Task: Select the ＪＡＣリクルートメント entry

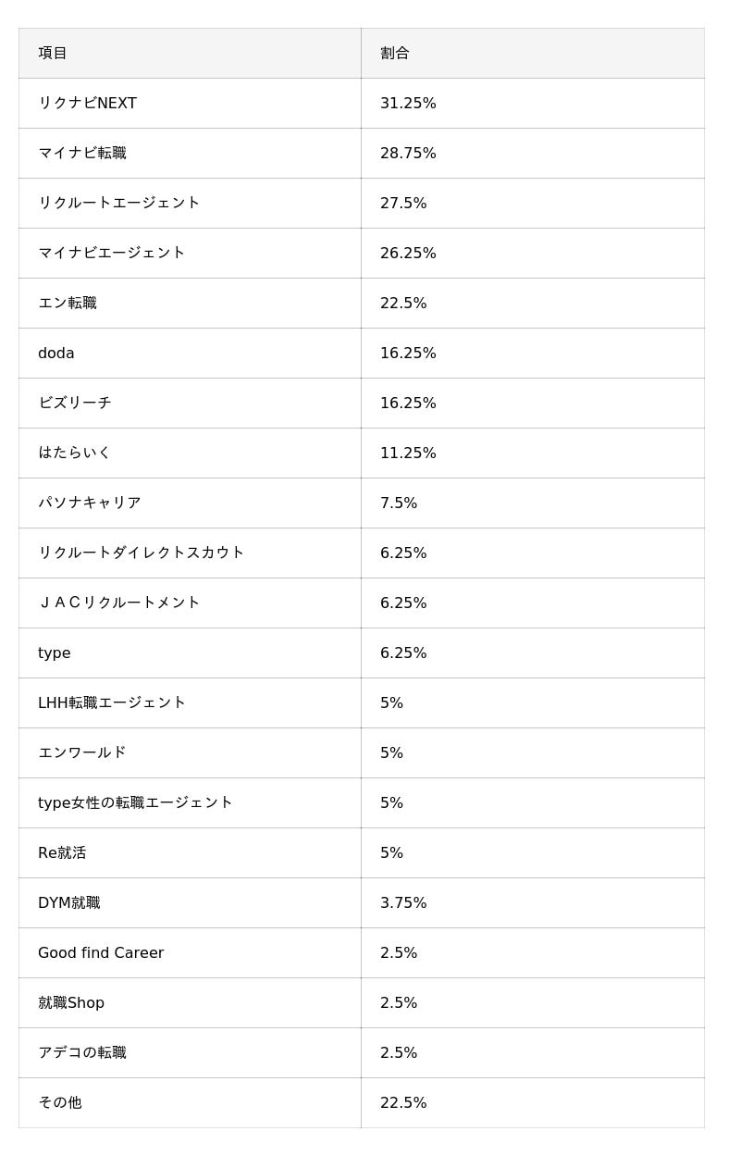Action: point(119,603)
